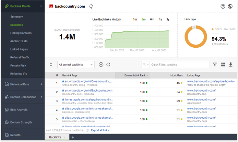Viewport: 238px width, 142px height.
Task: Open the itunes.apple.com backlink in row 3
Action: (x=88, y=99)
